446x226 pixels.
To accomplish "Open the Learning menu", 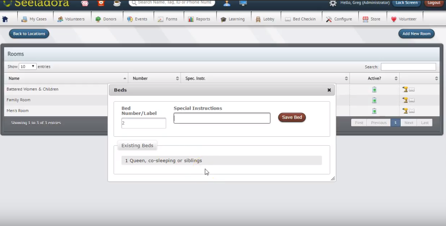I will point(233,19).
